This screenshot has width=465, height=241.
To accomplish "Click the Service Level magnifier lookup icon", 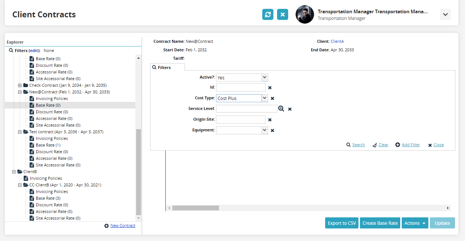I will (281, 109).
